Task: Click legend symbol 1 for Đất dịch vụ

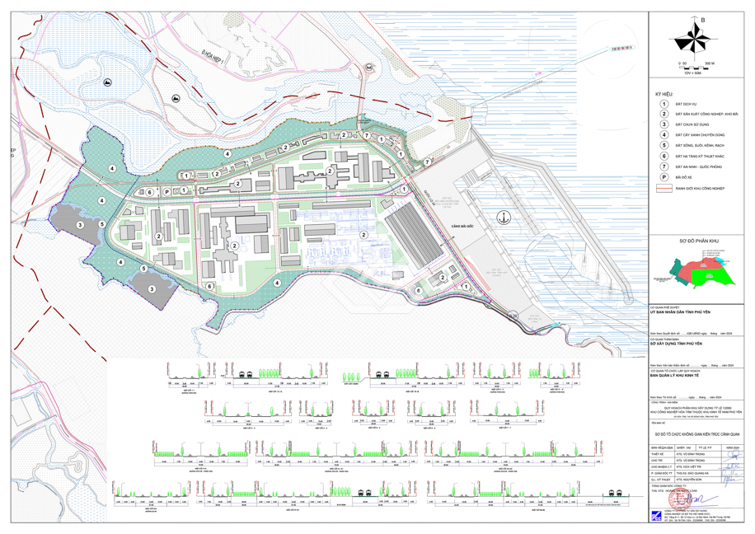Action: (x=664, y=105)
